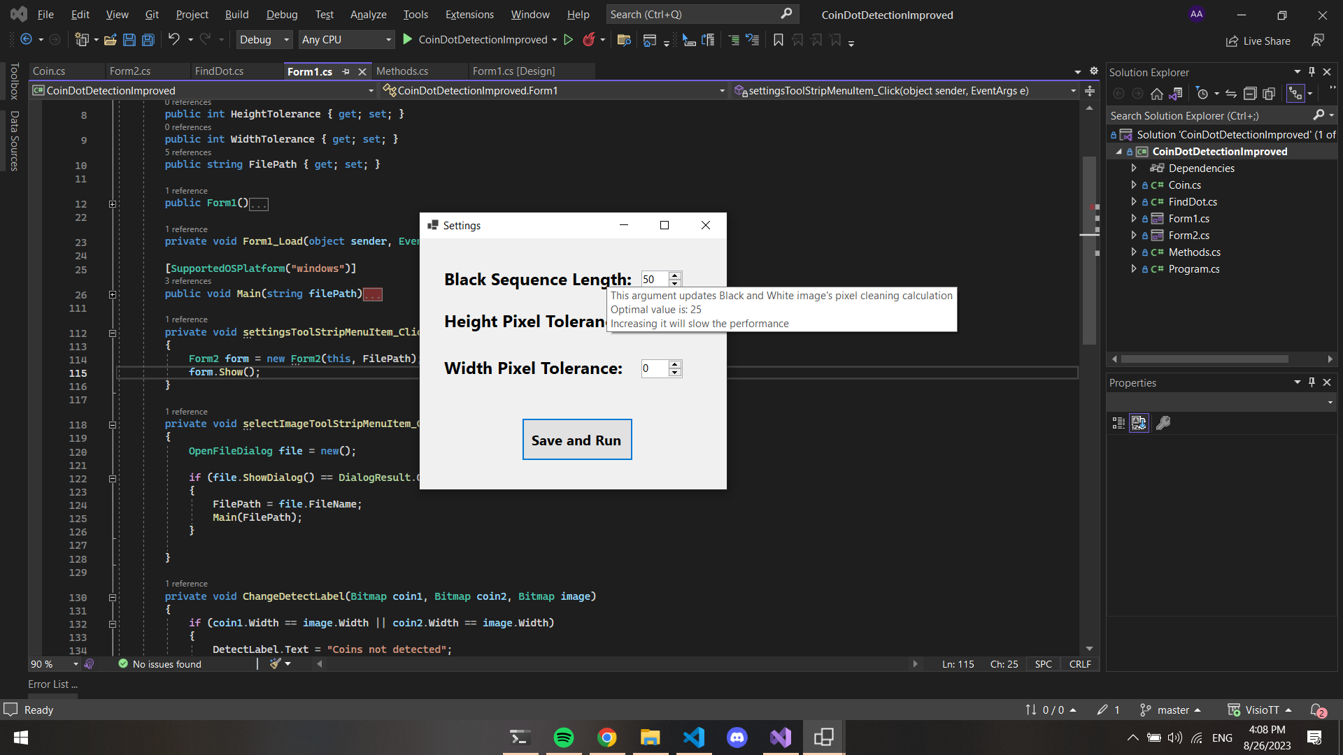Collapse the settingsToolStripMenuItem_Click code block
Screen dimensions: 1343x755
(x=113, y=333)
